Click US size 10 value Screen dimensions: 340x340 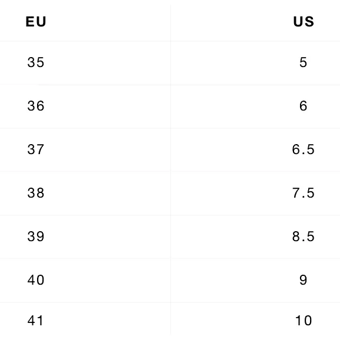point(304,321)
